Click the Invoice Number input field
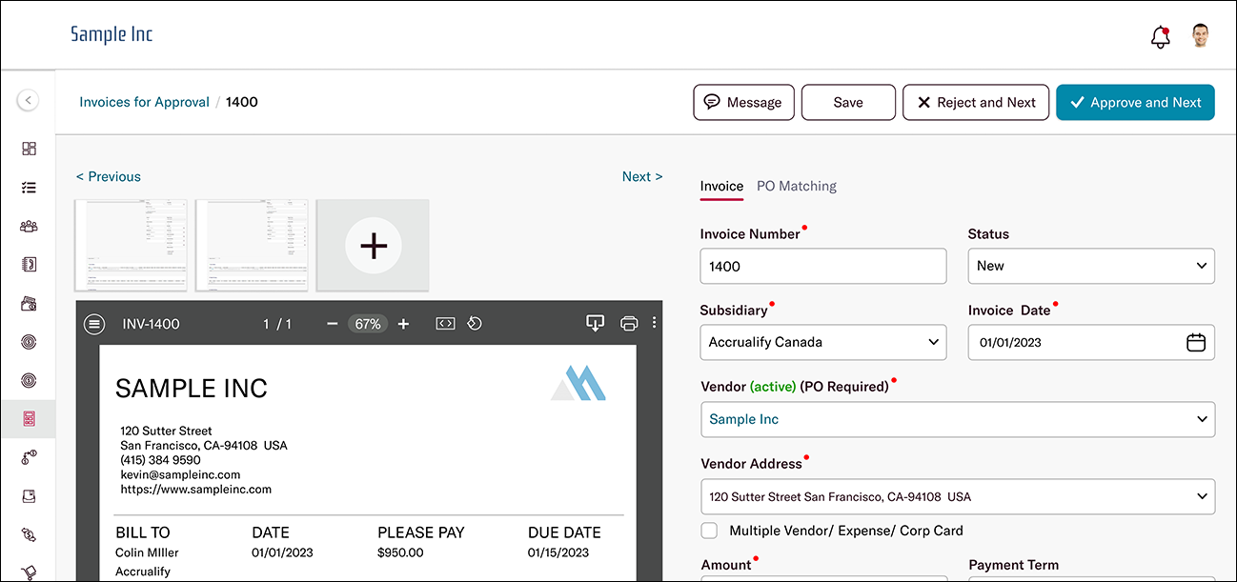1237x582 pixels. click(x=823, y=266)
